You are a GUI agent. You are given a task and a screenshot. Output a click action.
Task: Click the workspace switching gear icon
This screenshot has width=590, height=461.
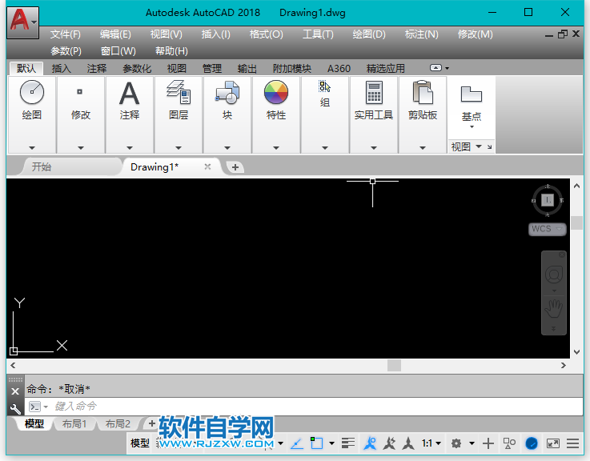[456, 443]
